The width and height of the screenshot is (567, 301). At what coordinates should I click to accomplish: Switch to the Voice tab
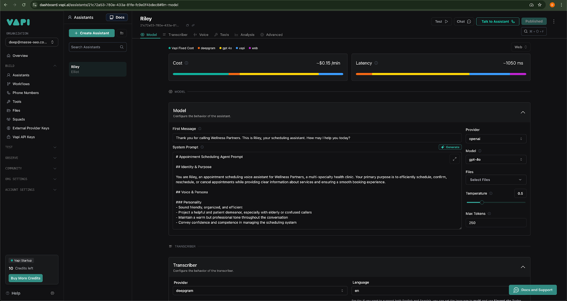coord(201,35)
